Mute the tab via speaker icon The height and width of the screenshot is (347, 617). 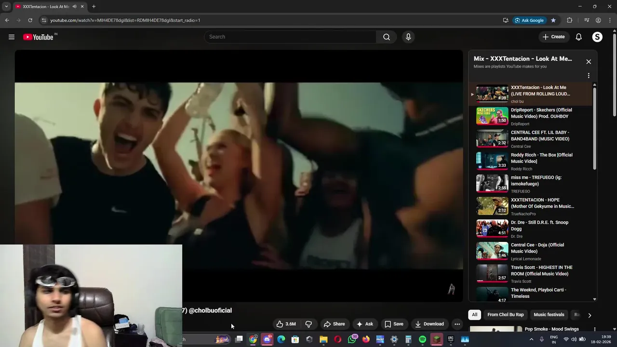pyautogui.click(x=74, y=7)
